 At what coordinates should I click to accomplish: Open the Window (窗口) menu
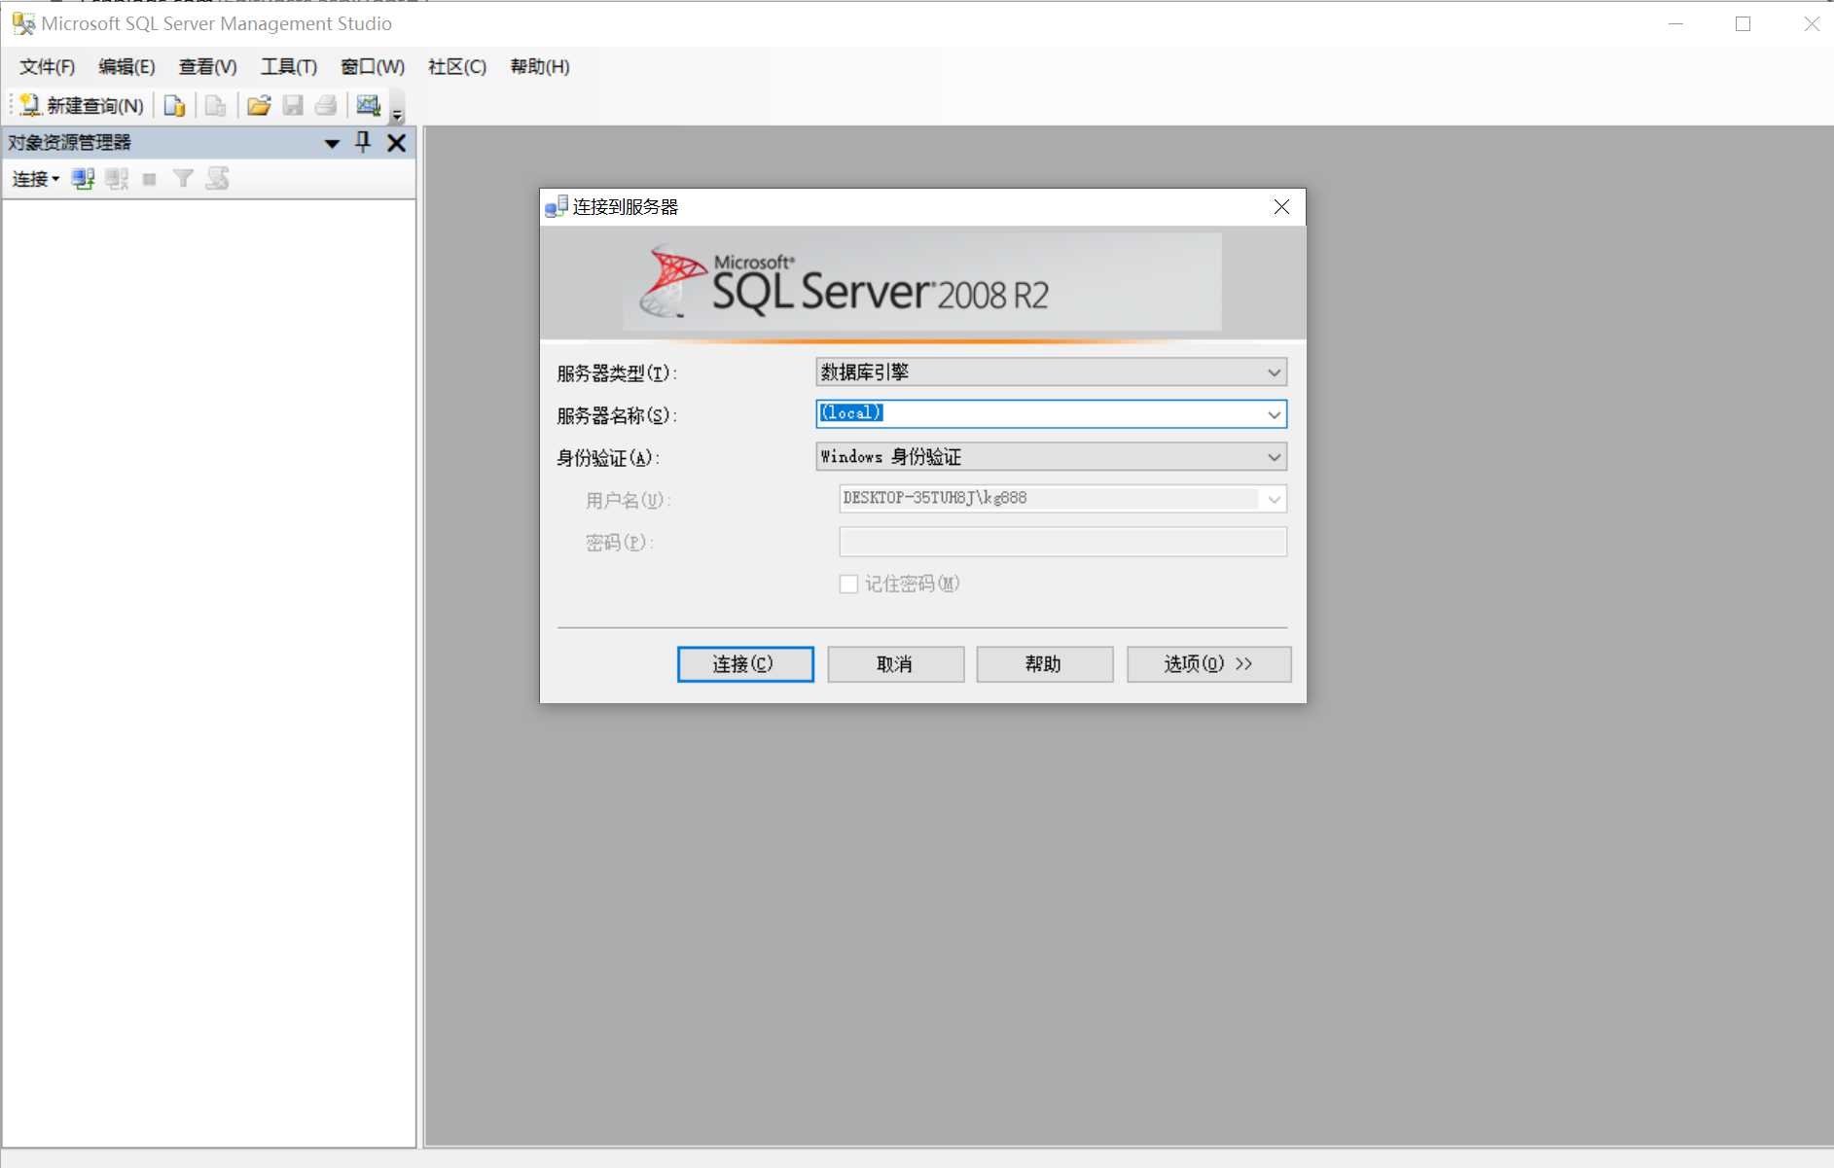click(373, 66)
